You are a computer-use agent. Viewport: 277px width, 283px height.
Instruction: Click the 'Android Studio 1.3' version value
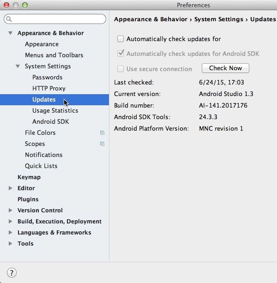click(226, 94)
